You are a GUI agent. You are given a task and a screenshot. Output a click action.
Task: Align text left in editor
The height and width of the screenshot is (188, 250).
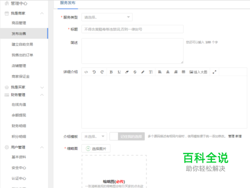(x=160, y=72)
